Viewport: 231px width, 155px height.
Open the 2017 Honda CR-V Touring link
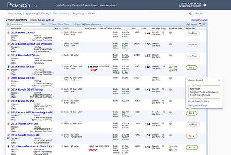tap(27, 89)
